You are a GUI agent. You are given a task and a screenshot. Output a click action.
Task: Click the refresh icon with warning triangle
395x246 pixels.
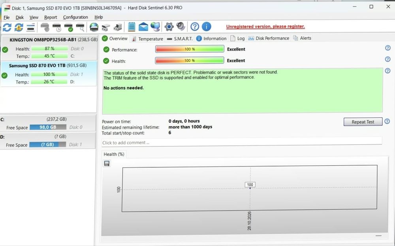pos(19,27)
